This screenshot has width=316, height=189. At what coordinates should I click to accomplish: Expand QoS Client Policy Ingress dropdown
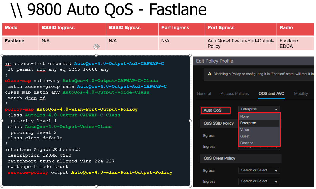(259, 181)
